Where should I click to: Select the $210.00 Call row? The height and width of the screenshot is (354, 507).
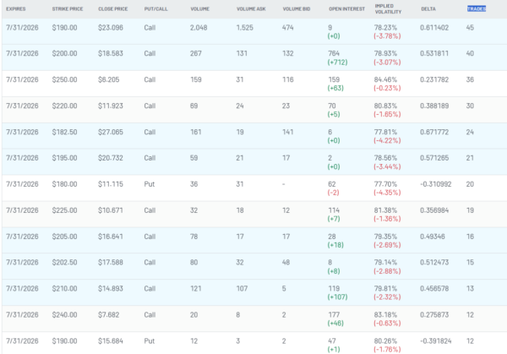[x=254, y=292]
